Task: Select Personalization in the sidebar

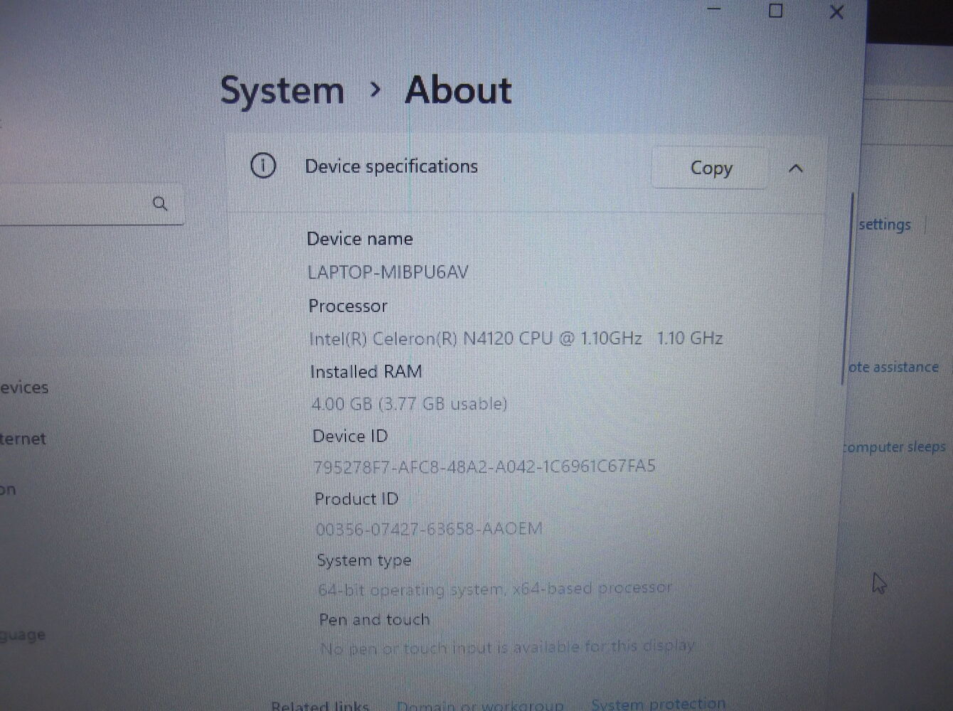Action: (x=9, y=490)
